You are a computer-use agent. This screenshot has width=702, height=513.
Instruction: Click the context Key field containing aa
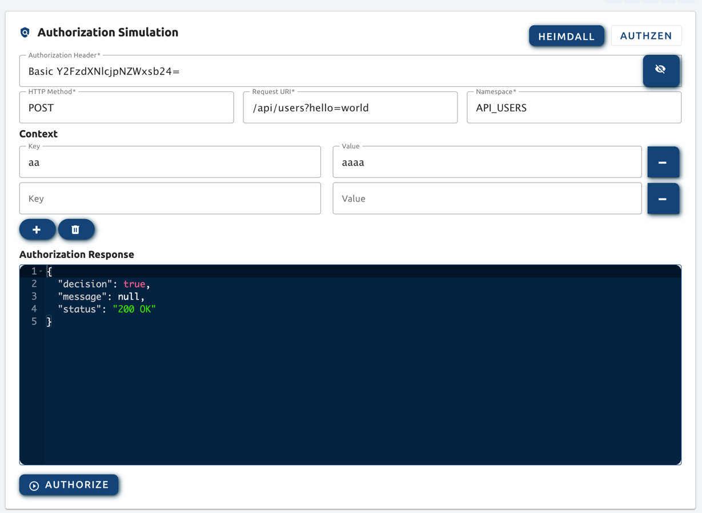tap(170, 163)
